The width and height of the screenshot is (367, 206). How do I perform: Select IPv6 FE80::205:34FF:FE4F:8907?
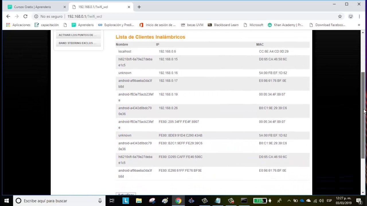coord(179,122)
